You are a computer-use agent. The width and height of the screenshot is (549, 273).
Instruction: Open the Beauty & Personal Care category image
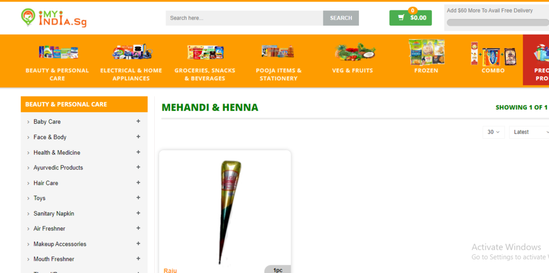(x=58, y=53)
